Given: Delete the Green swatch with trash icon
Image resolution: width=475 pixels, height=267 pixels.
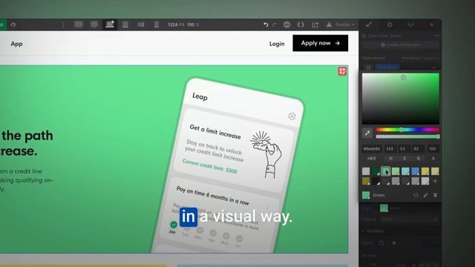Looking at the screenshot, I should (x=436, y=195).
